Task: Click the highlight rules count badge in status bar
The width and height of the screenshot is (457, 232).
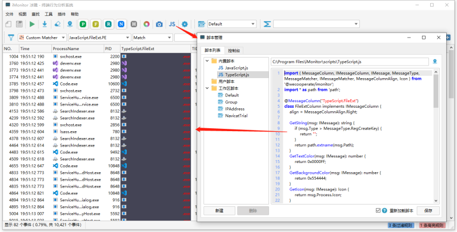Action: (x=432, y=225)
